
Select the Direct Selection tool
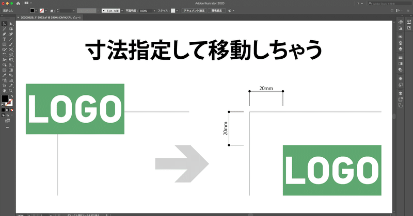11,24
